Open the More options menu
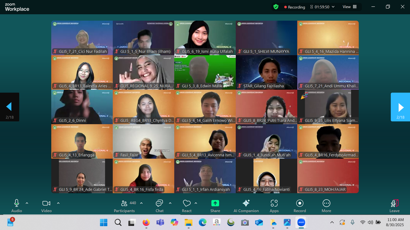The height and width of the screenshot is (230, 410). [x=326, y=206]
